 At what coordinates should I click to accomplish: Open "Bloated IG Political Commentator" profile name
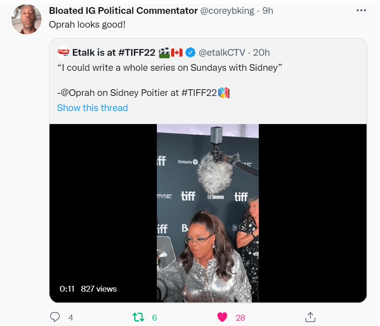coord(123,11)
